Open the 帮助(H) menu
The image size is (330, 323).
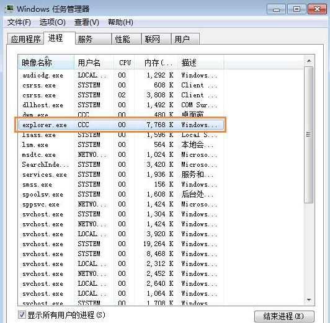(120, 22)
